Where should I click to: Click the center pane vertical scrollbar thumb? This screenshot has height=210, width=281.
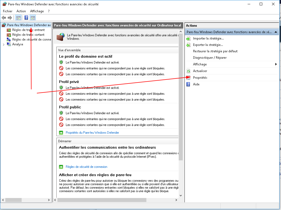pyautogui.click(x=181, y=97)
